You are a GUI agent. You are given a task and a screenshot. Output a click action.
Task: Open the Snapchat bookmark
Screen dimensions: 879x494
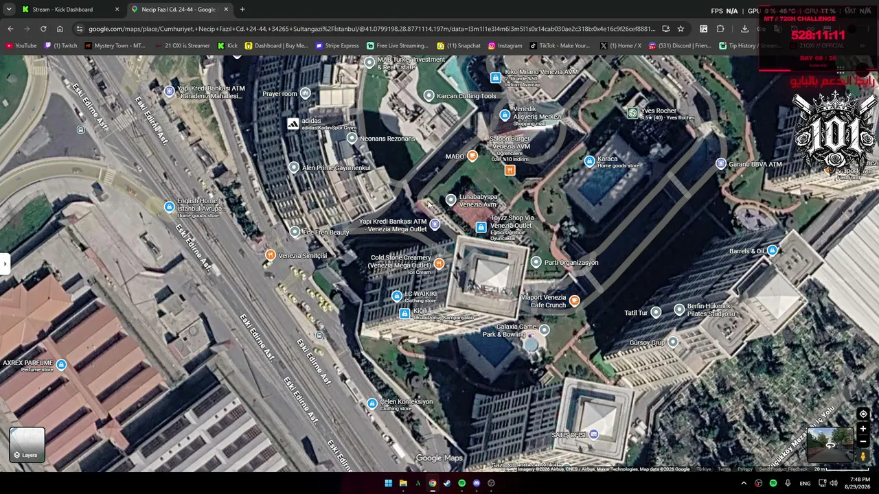(459, 46)
